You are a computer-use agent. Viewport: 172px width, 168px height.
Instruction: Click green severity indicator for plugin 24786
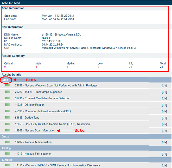point(7,85)
